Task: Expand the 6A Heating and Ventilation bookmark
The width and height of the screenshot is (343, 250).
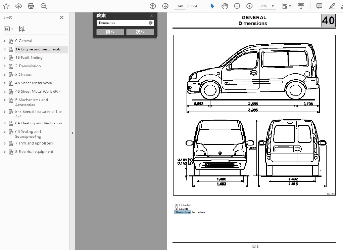Action: [x=5, y=123]
